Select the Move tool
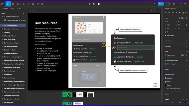189x106 pixels. [8, 4]
